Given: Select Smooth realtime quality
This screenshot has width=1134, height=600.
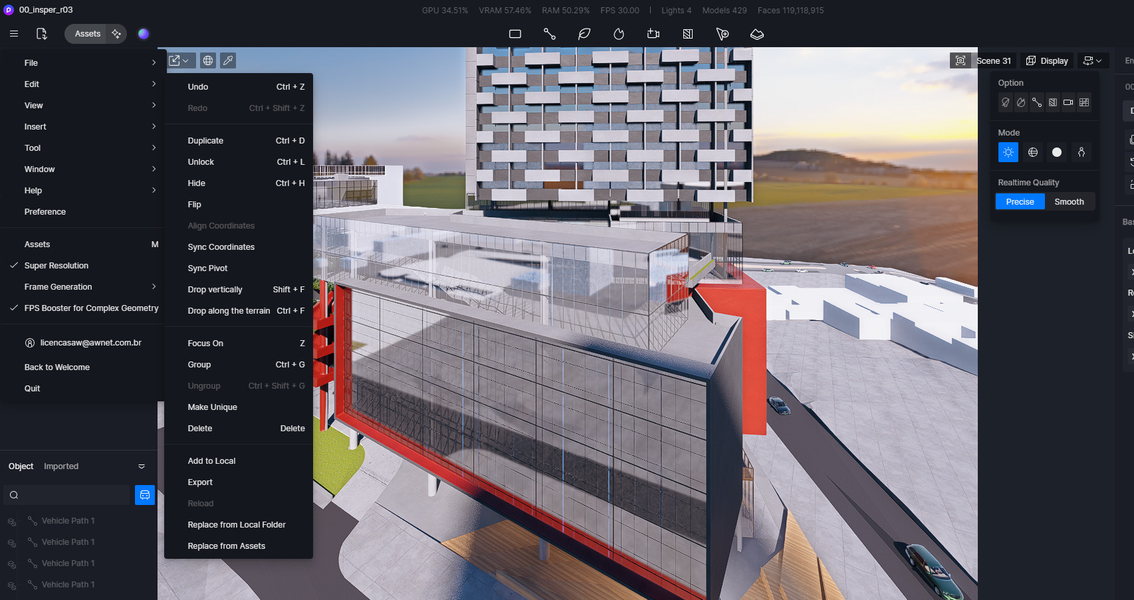Looking at the screenshot, I should pyautogui.click(x=1070, y=202).
